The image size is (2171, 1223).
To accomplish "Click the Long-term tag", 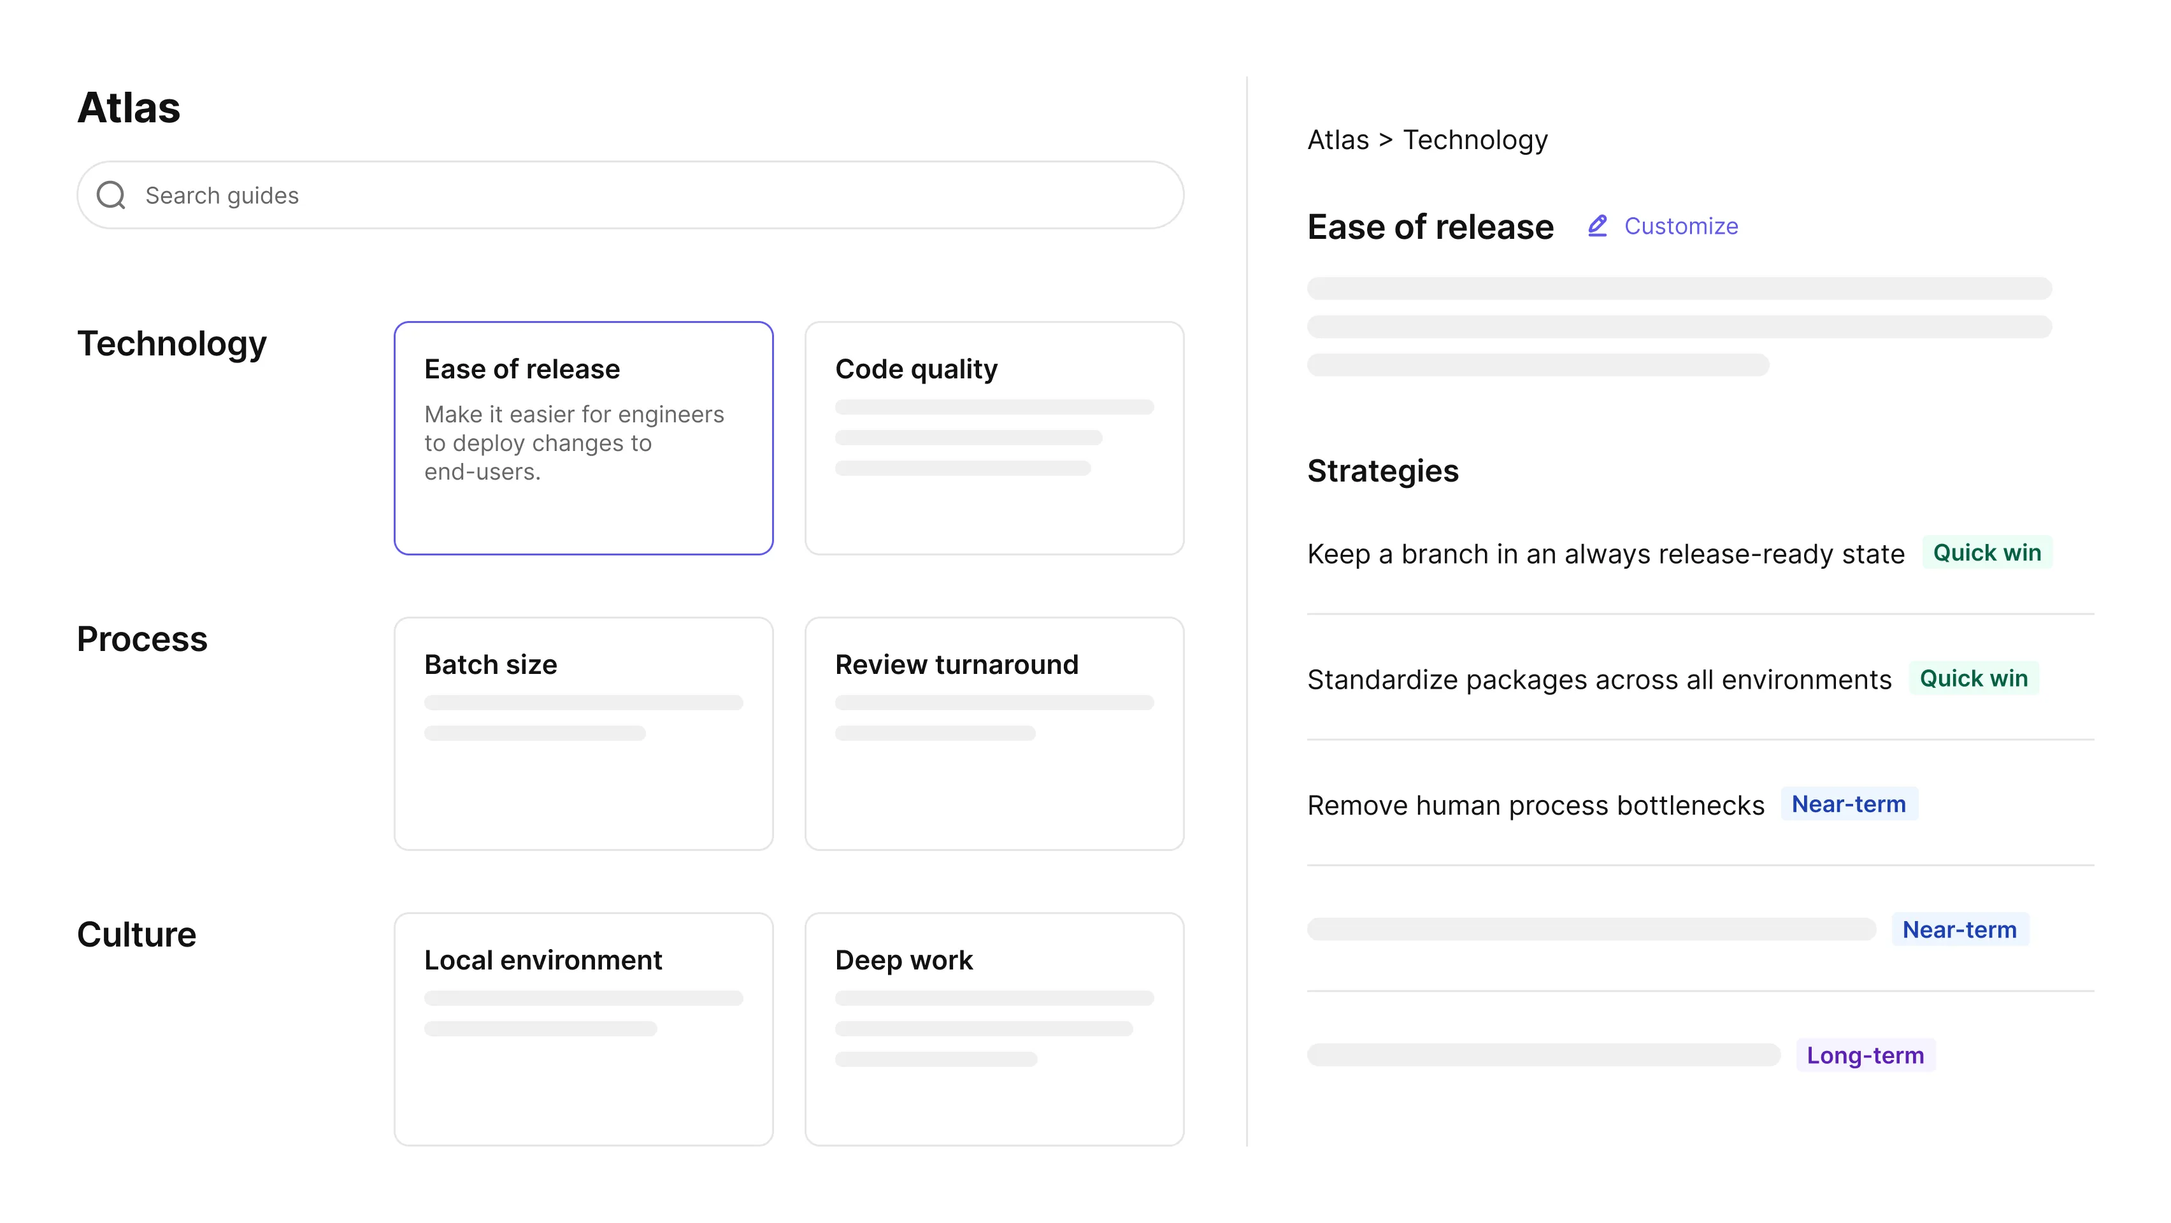I will tap(1865, 1055).
